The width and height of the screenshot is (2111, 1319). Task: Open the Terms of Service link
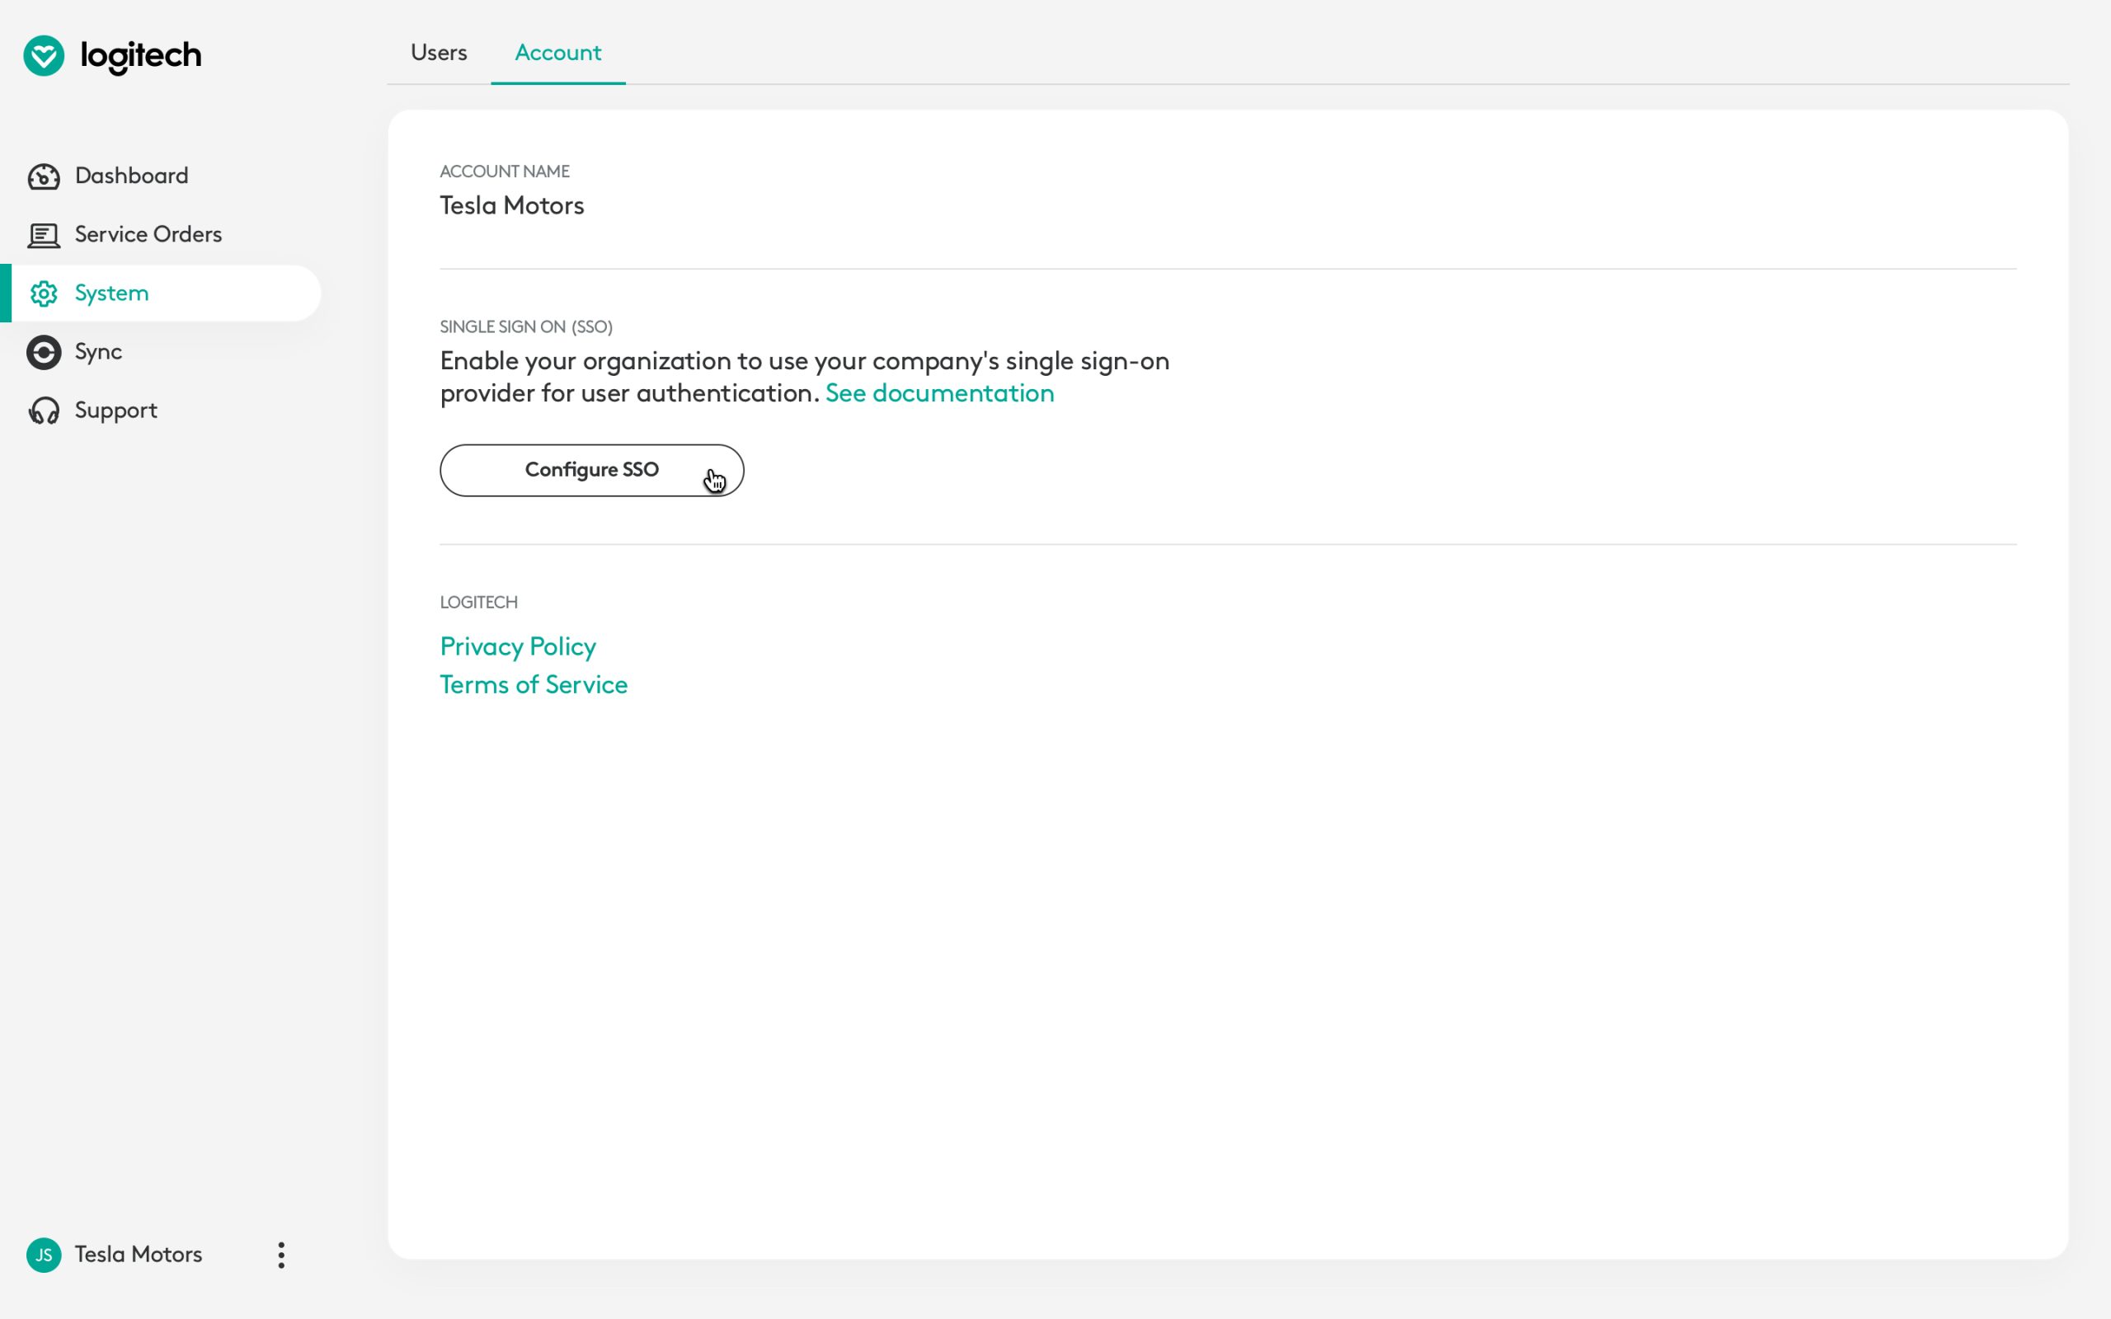coord(534,685)
